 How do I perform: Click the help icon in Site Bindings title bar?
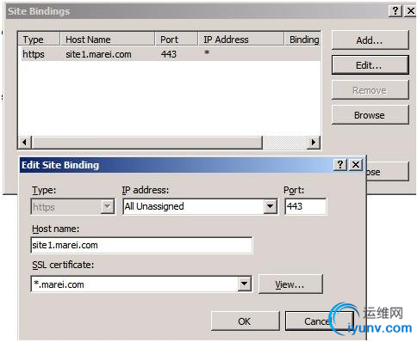(x=395, y=11)
